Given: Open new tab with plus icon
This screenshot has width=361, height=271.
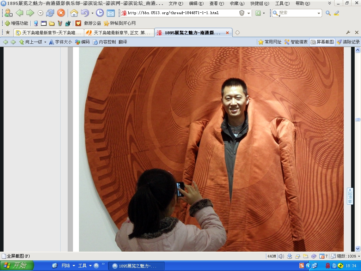Looking at the screenshot, I should [237, 32].
